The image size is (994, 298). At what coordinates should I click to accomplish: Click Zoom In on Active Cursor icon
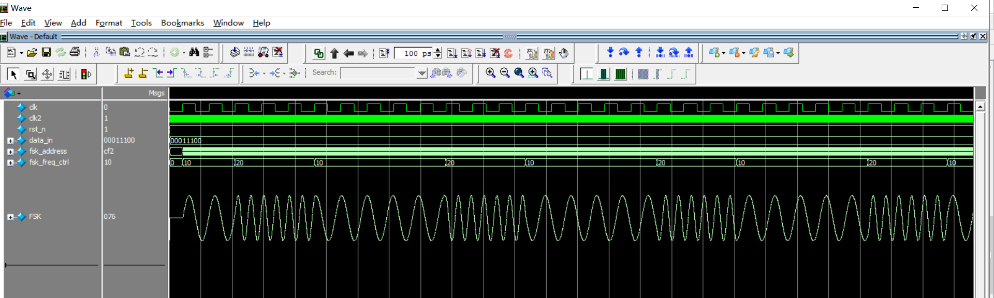[x=533, y=73]
